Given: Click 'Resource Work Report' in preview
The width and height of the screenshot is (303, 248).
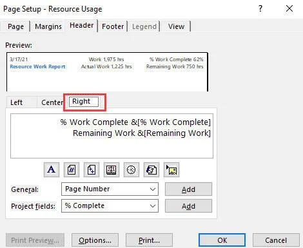Looking at the screenshot, I should (x=37, y=66).
